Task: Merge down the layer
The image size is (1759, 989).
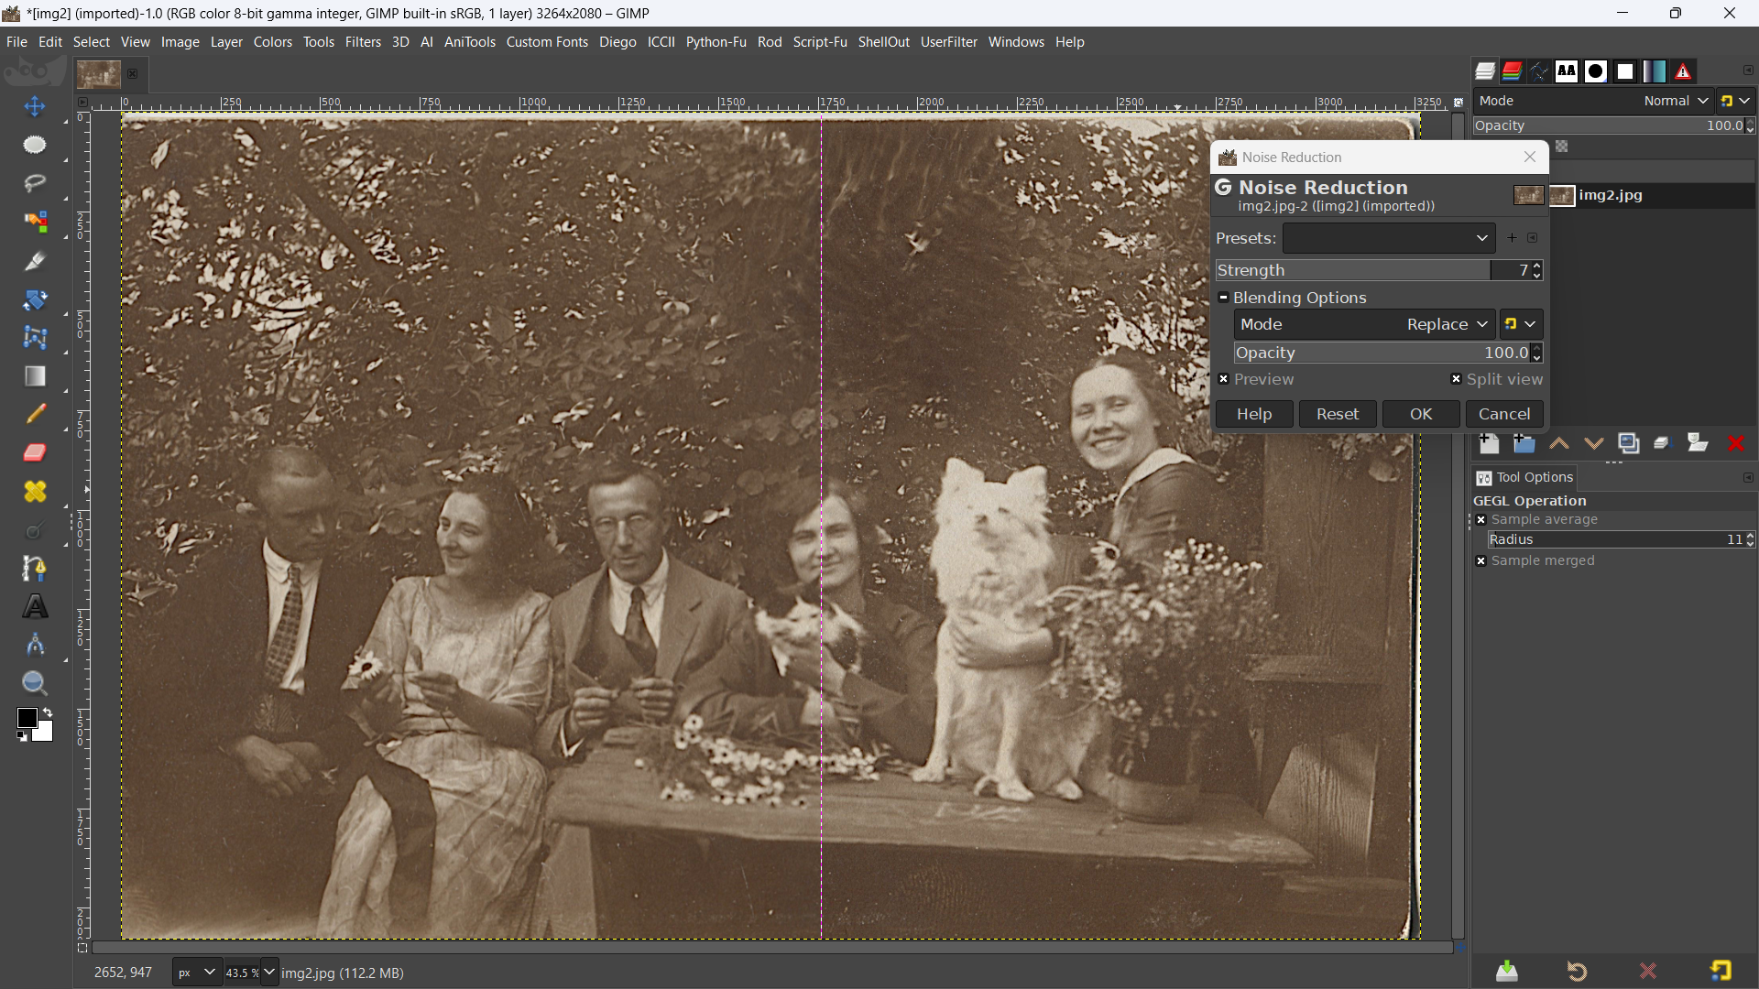Action: click(x=1663, y=443)
